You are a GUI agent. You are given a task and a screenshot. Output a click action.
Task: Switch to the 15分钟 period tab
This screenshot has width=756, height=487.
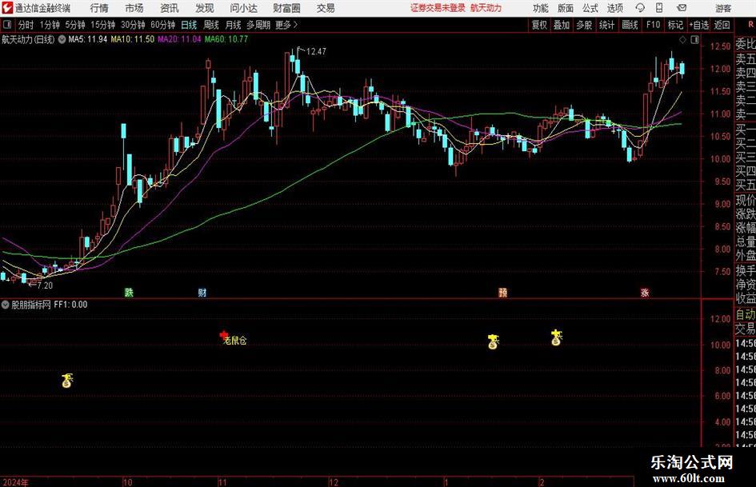(x=103, y=25)
